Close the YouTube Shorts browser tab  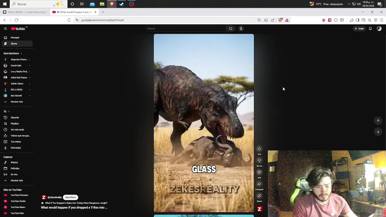click(x=95, y=12)
